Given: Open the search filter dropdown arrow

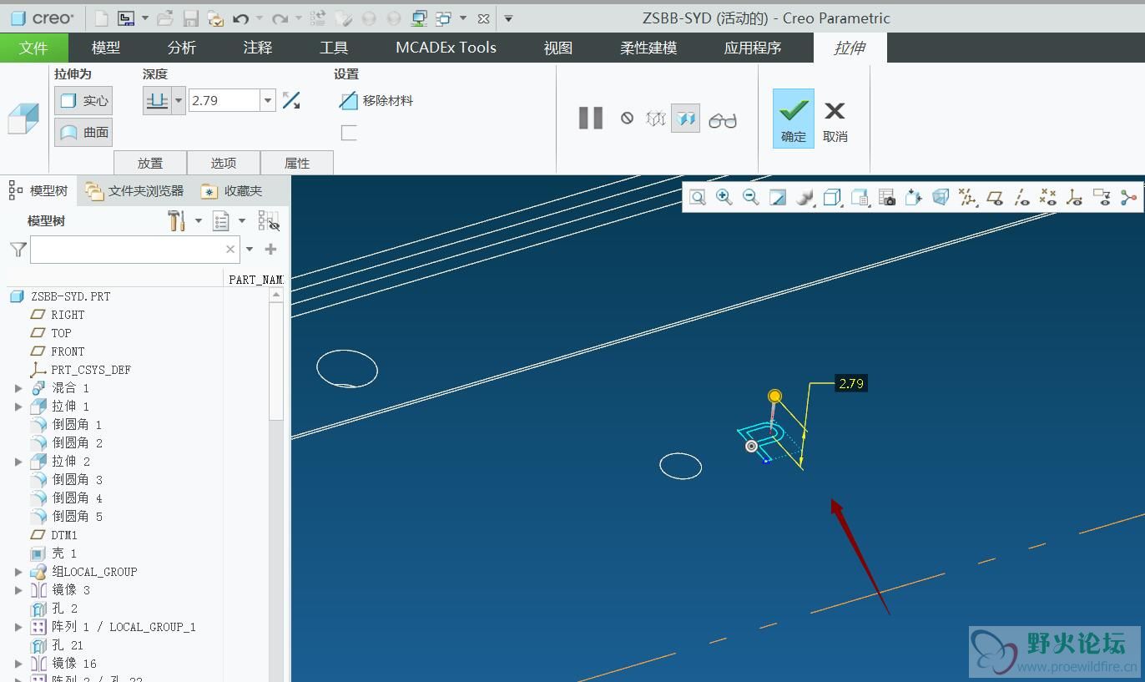Looking at the screenshot, I should (250, 249).
